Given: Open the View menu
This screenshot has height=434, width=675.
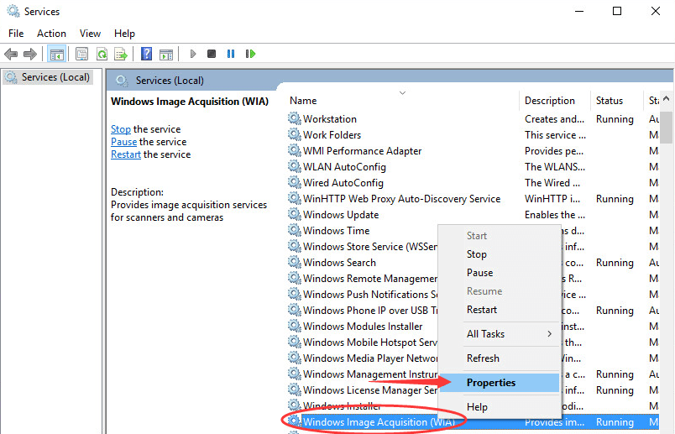Looking at the screenshot, I should 90,34.
